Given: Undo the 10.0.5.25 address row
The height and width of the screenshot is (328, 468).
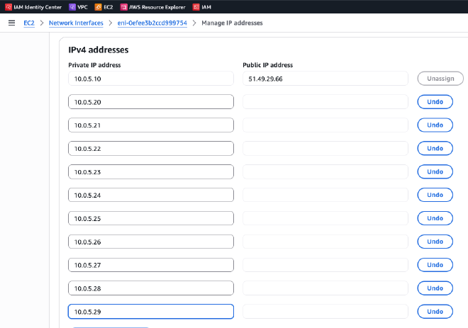Looking at the screenshot, I should coord(435,218).
